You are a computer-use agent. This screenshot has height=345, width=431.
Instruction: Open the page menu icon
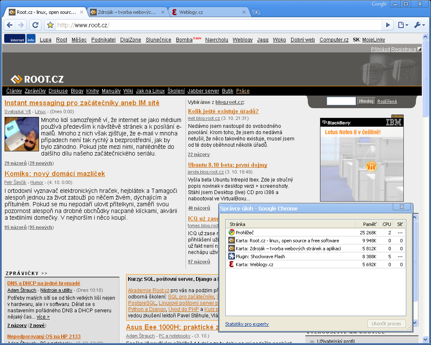[403, 25]
